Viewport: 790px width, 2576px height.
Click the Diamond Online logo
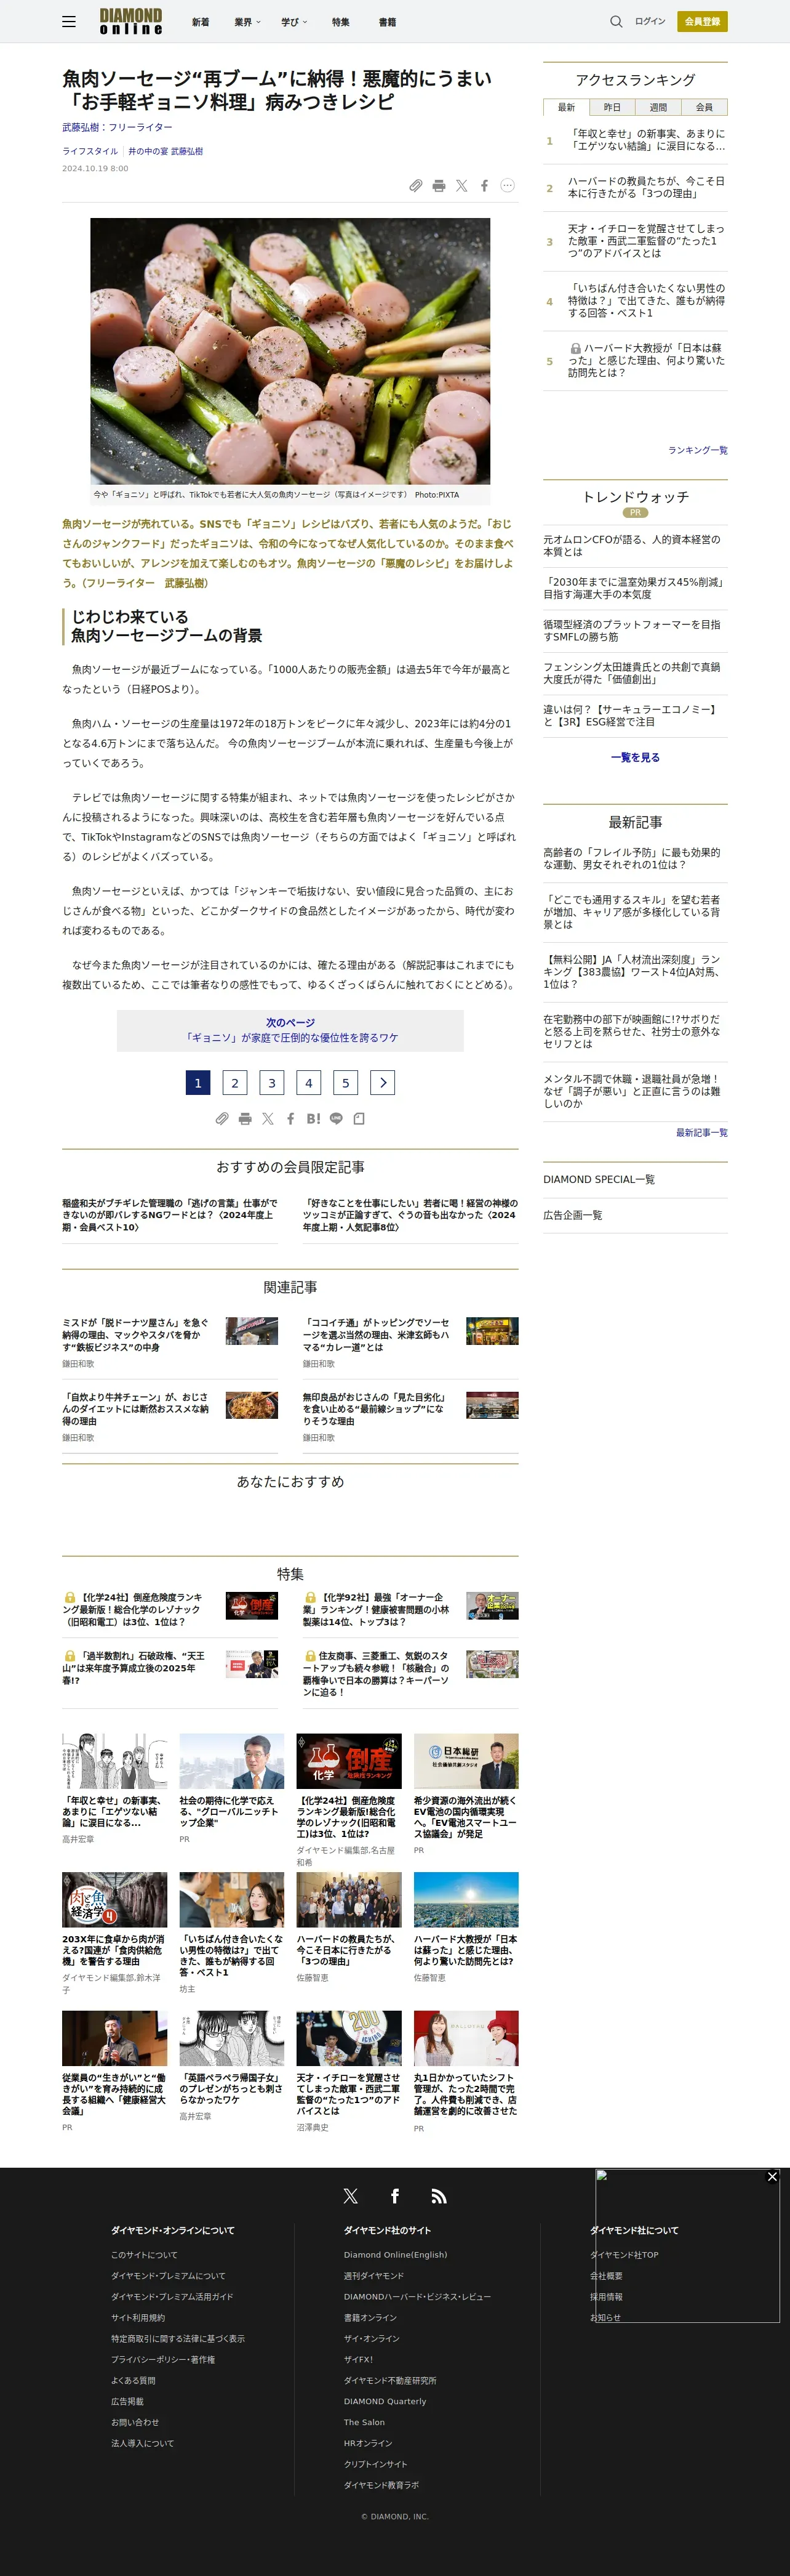coord(131,21)
